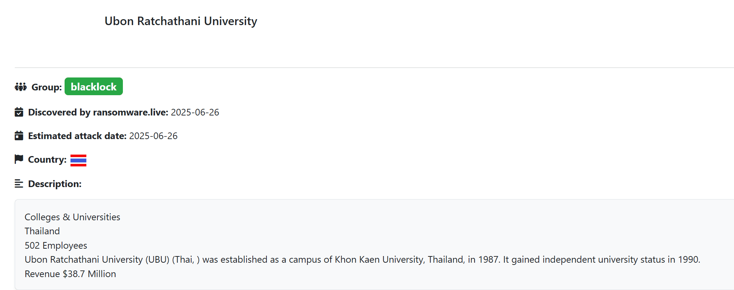The height and width of the screenshot is (290, 734).
Task: Click the calendar-check icon beside Discovered
Action: (19, 112)
